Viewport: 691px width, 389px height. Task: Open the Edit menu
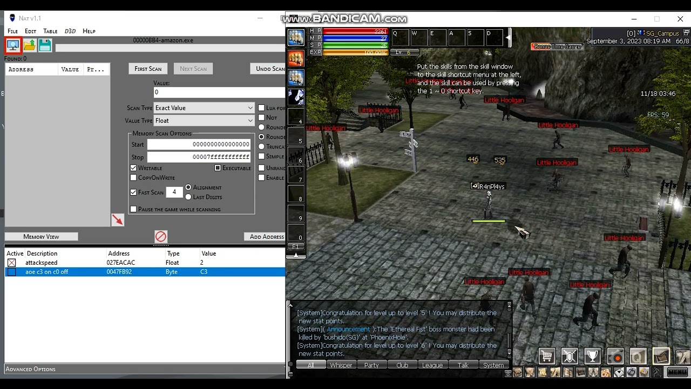click(30, 31)
